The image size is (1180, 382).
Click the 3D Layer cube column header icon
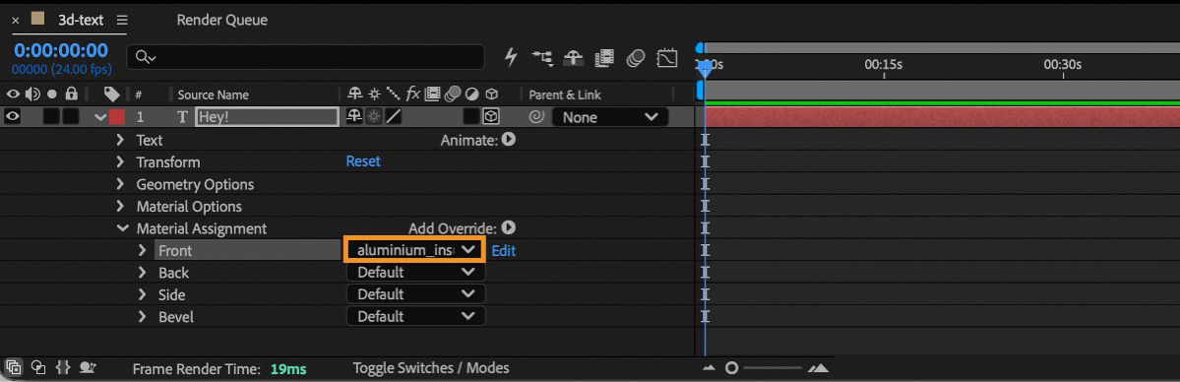click(491, 95)
